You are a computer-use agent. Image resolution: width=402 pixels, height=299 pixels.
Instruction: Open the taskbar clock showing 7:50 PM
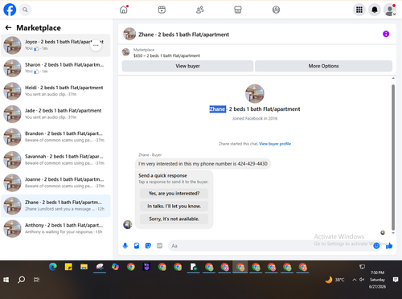coord(377,280)
